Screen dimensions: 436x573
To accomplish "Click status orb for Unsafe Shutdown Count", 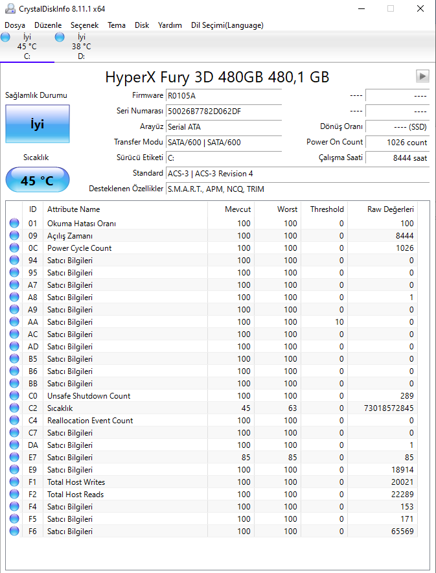I will click(14, 396).
